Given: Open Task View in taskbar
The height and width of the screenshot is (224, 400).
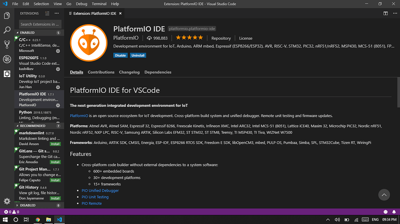Looking at the screenshot, I should click(26, 219).
